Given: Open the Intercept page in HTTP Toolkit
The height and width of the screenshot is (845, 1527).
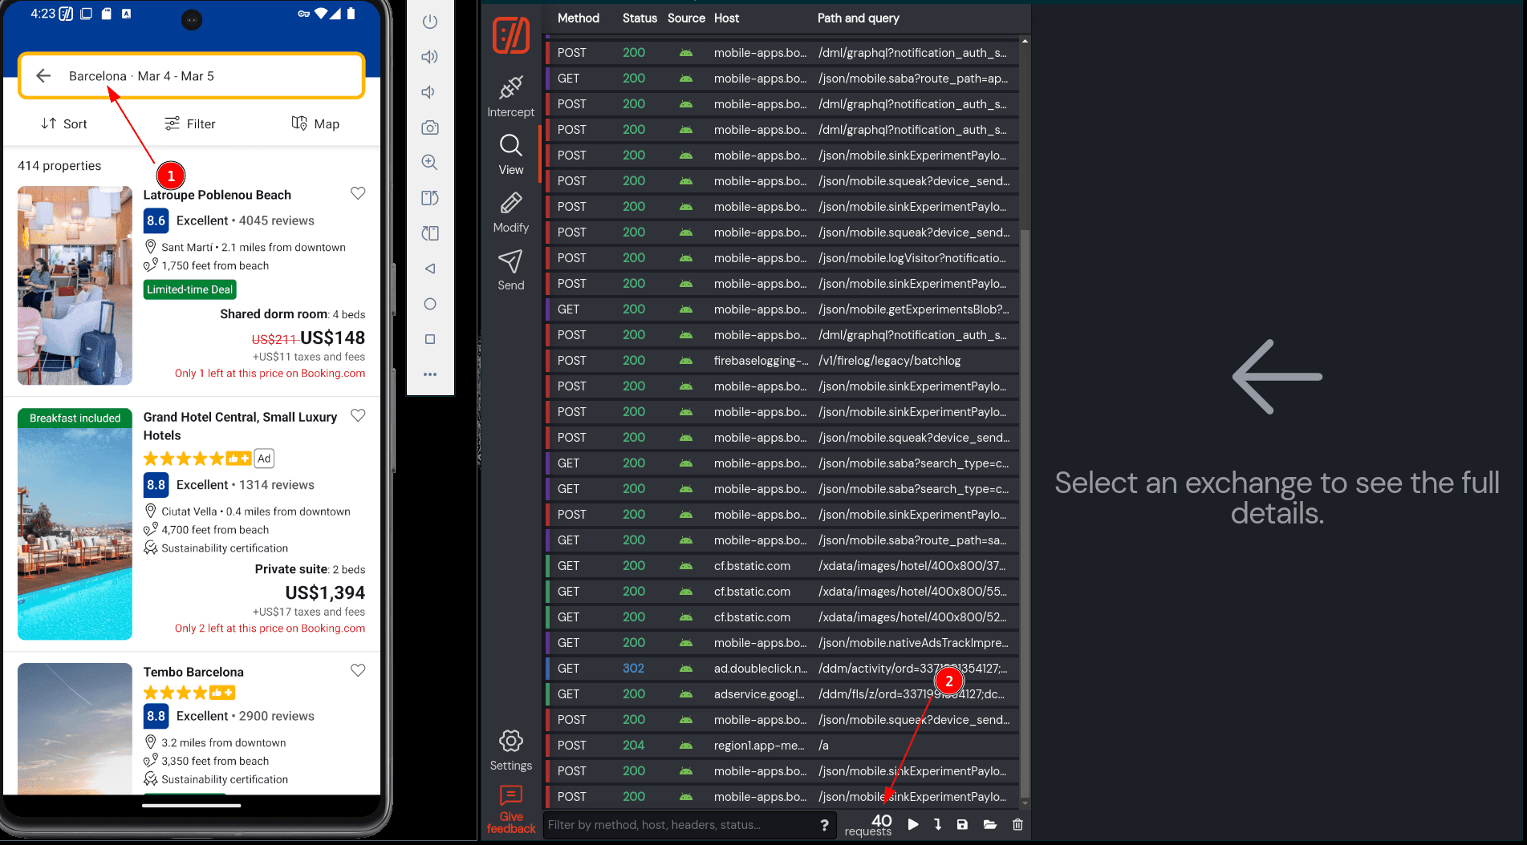Looking at the screenshot, I should [510, 97].
